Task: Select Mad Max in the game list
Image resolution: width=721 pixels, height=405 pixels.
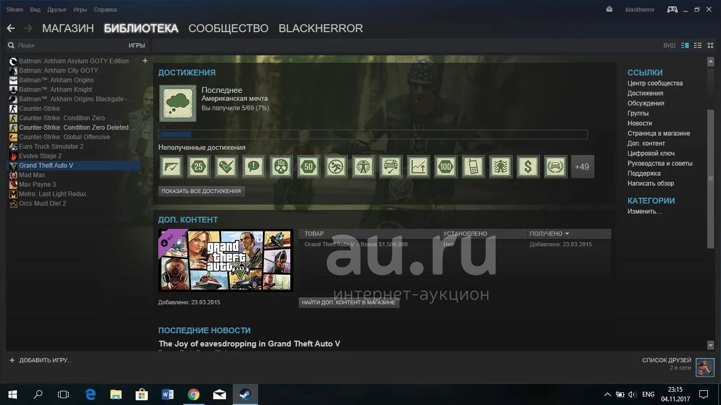Action: tap(32, 175)
